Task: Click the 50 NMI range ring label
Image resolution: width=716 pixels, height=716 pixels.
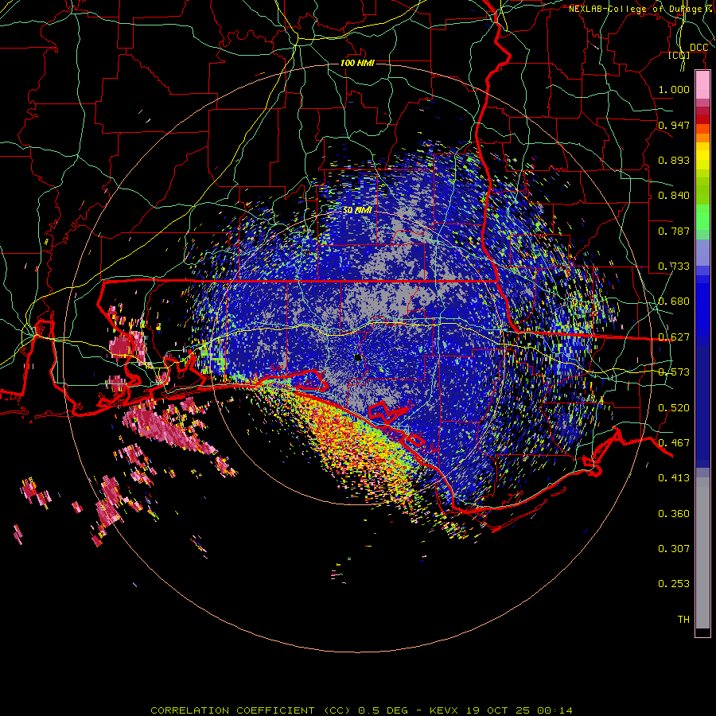Action: point(357,210)
